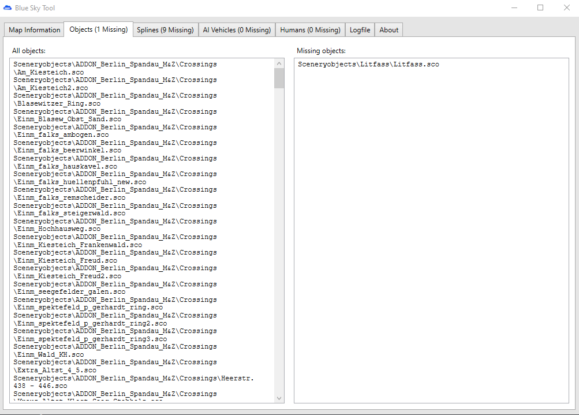Select the missing Litfass.sco object entry
The width and height of the screenshot is (579, 415).
tap(368, 64)
